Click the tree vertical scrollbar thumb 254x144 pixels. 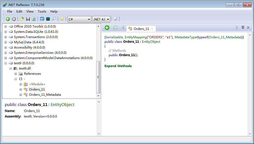coord(98,77)
